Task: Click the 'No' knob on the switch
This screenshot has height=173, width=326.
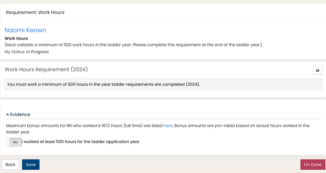Action: coord(15,142)
